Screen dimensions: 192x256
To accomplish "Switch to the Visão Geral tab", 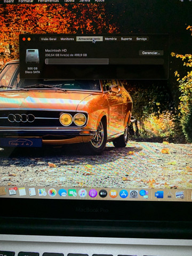I will tap(49, 39).
